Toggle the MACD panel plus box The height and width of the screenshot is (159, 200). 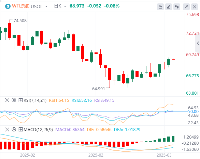(20, 129)
